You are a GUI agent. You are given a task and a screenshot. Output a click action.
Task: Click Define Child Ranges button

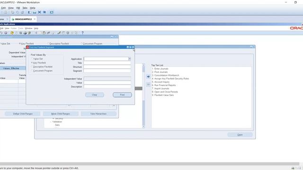click(x=23, y=114)
